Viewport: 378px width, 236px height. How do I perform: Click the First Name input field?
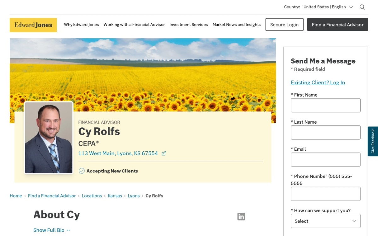(326, 105)
